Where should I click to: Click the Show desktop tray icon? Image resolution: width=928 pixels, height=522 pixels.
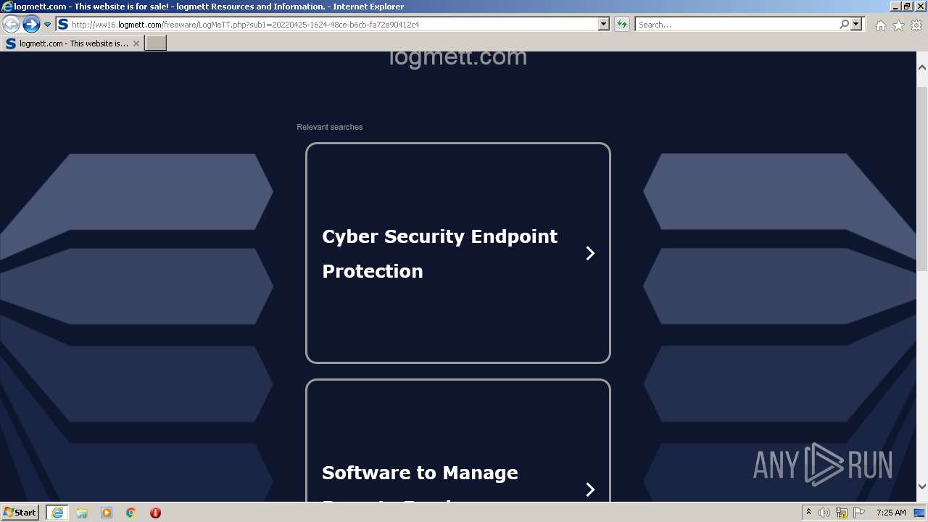point(921,513)
